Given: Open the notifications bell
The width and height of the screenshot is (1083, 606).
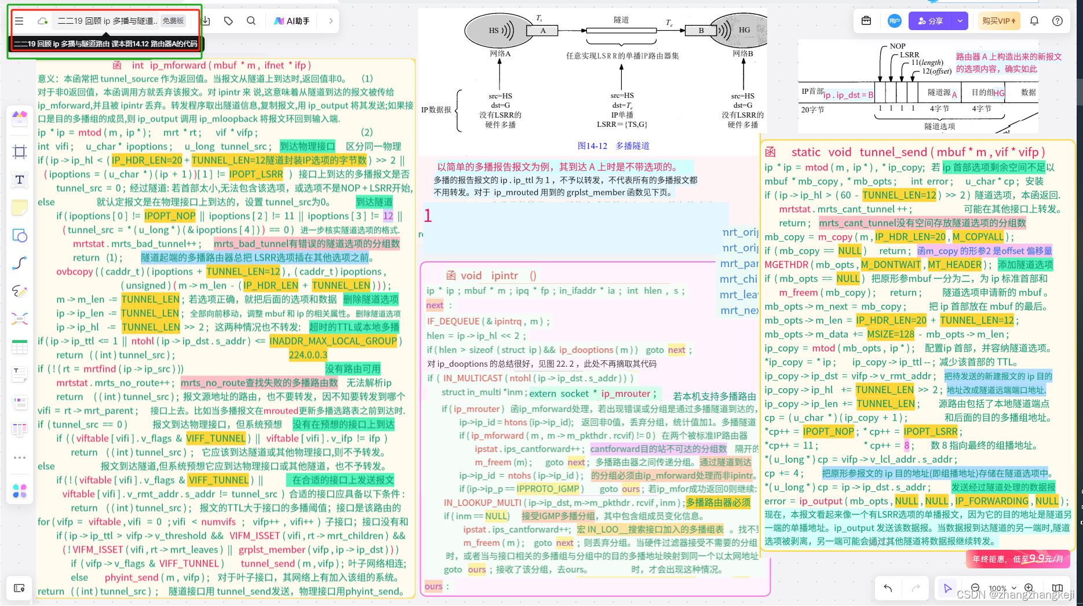Looking at the screenshot, I should tap(1034, 21).
